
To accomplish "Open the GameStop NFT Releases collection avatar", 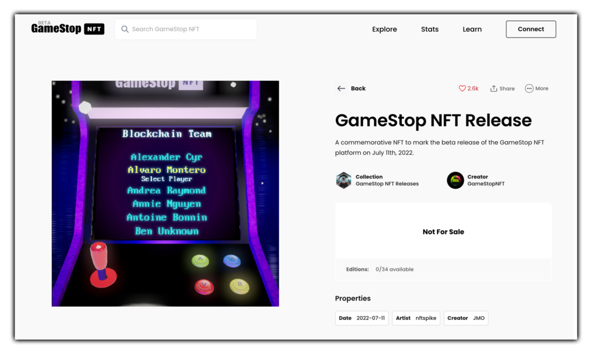I will point(343,180).
